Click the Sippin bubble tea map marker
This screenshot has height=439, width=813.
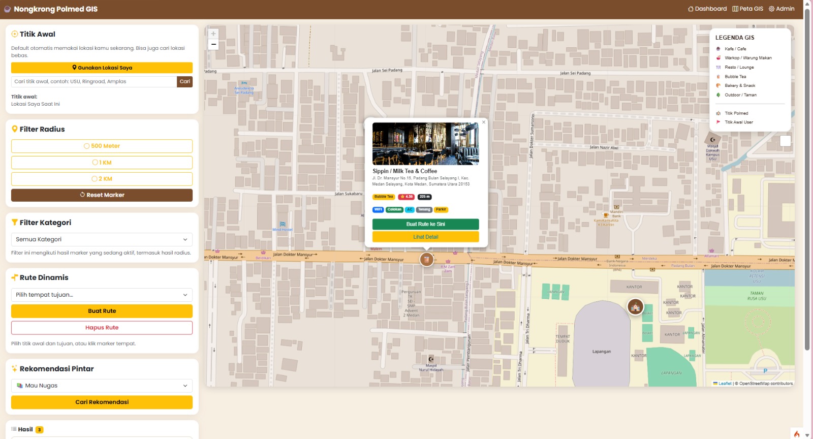click(426, 259)
